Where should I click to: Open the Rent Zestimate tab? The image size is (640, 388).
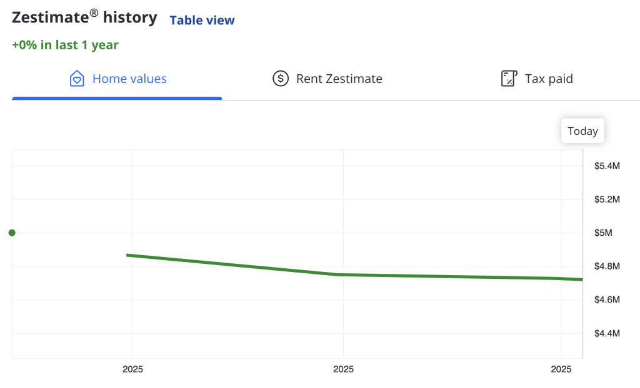(x=339, y=79)
